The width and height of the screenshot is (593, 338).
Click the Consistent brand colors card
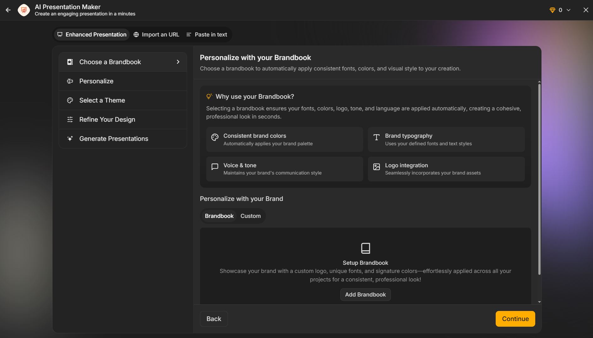click(284, 140)
